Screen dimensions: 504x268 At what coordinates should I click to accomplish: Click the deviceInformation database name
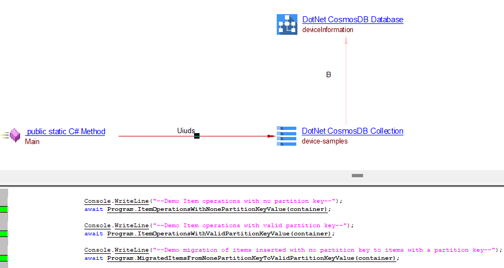[x=327, y=30]
